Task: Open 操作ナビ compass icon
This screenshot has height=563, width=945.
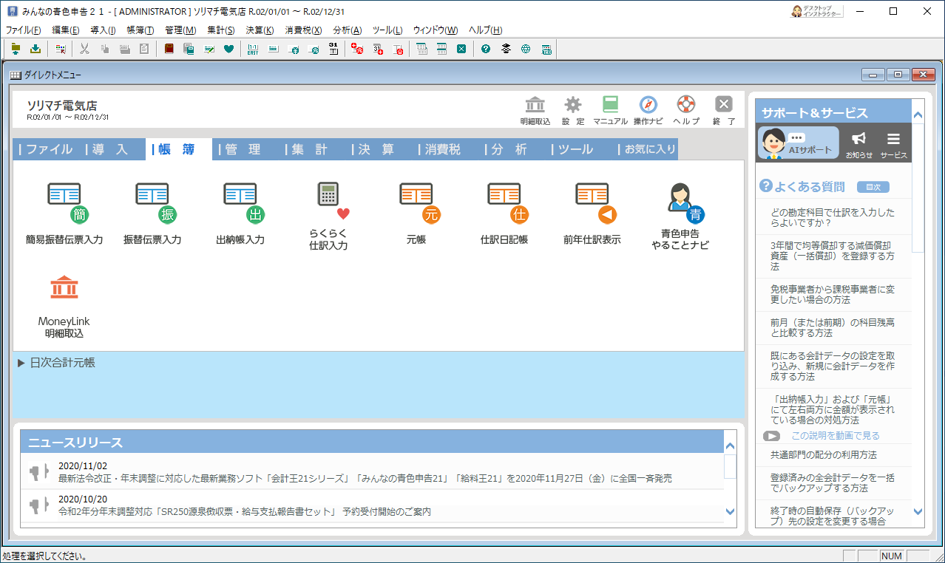Action: point(648,111)
